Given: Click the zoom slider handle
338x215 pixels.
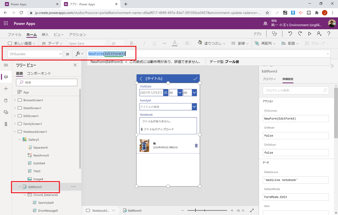Looking at the screenshot, I should [x=195, y=210].
